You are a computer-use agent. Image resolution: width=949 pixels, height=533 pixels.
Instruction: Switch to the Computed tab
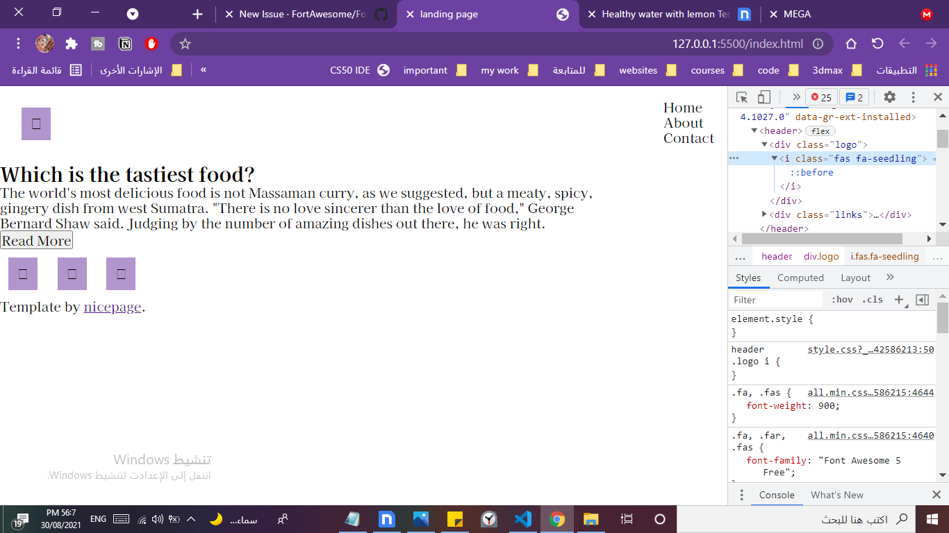coord(800,278)
